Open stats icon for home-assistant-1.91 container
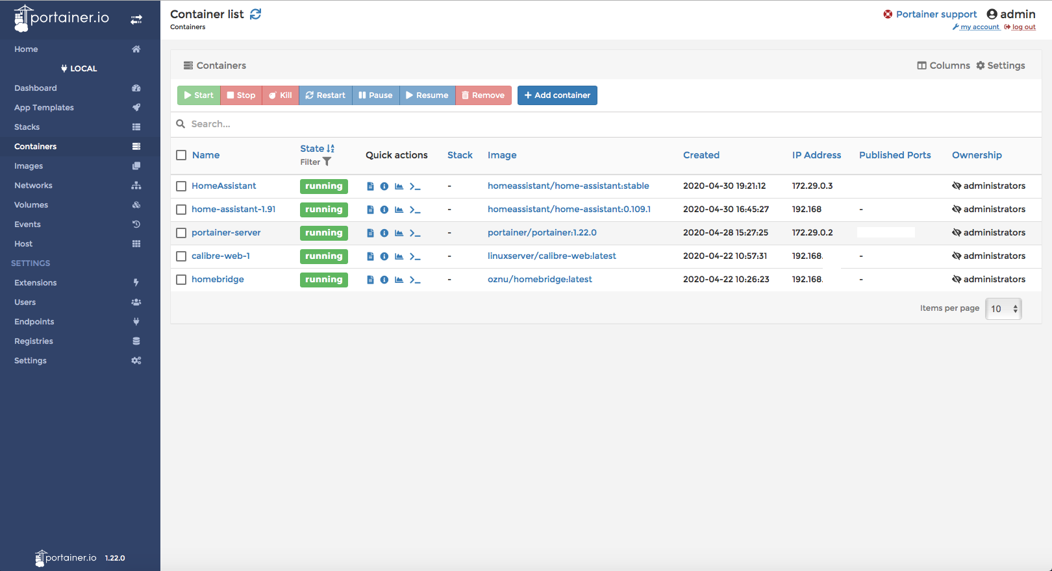This screenshot has height=571, width=1052. click(399, 210)
